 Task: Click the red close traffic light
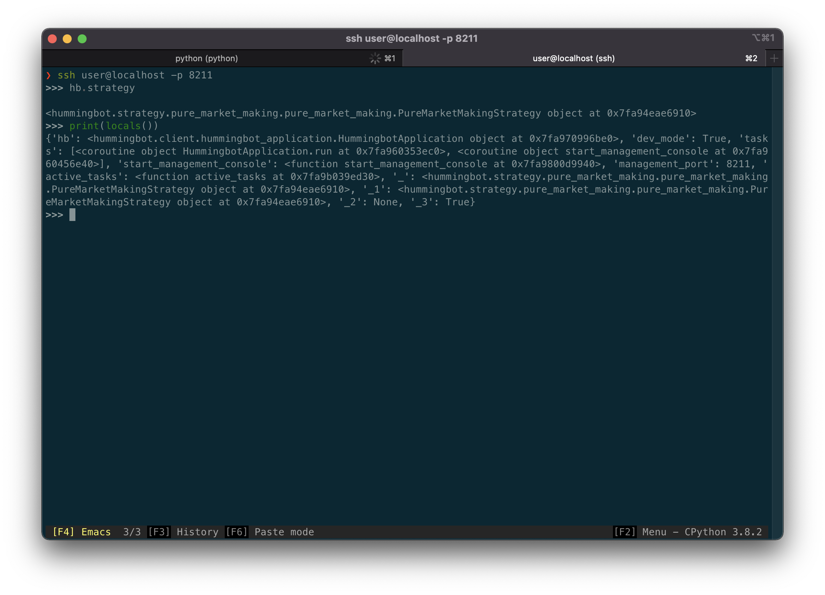(x=52, y=38)
